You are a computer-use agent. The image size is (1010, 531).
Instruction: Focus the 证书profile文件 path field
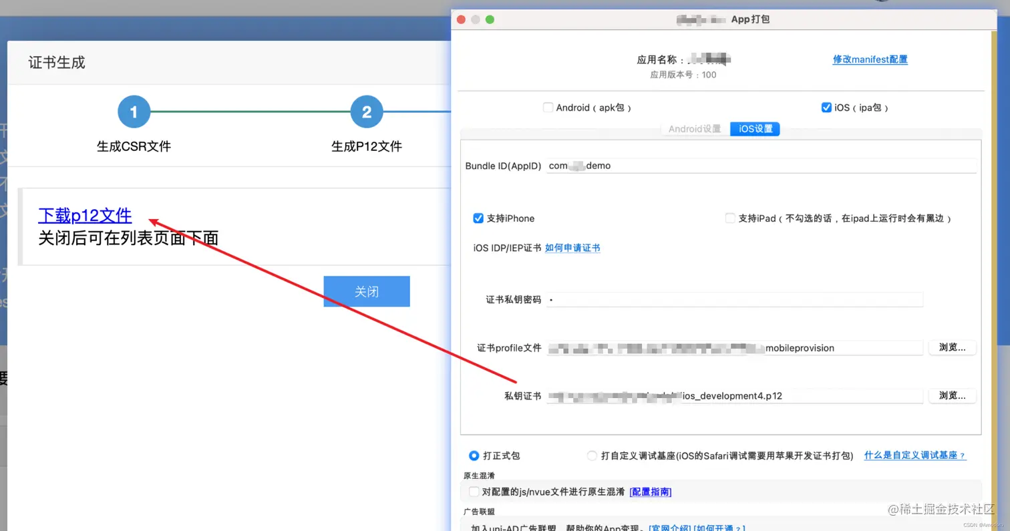[x=735, y=348]
